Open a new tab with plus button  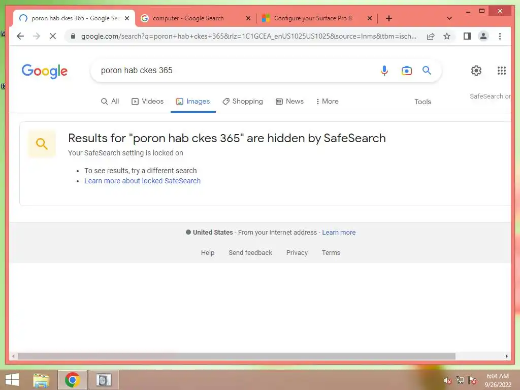click(389, 18)
